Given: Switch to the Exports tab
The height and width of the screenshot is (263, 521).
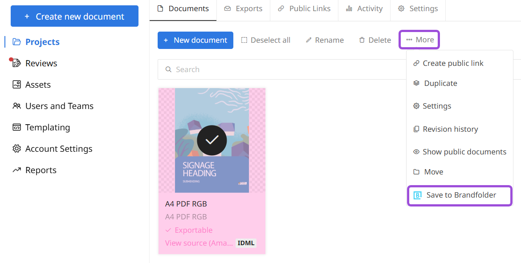Looking at the screenshot, I should (x=243, y=8).
